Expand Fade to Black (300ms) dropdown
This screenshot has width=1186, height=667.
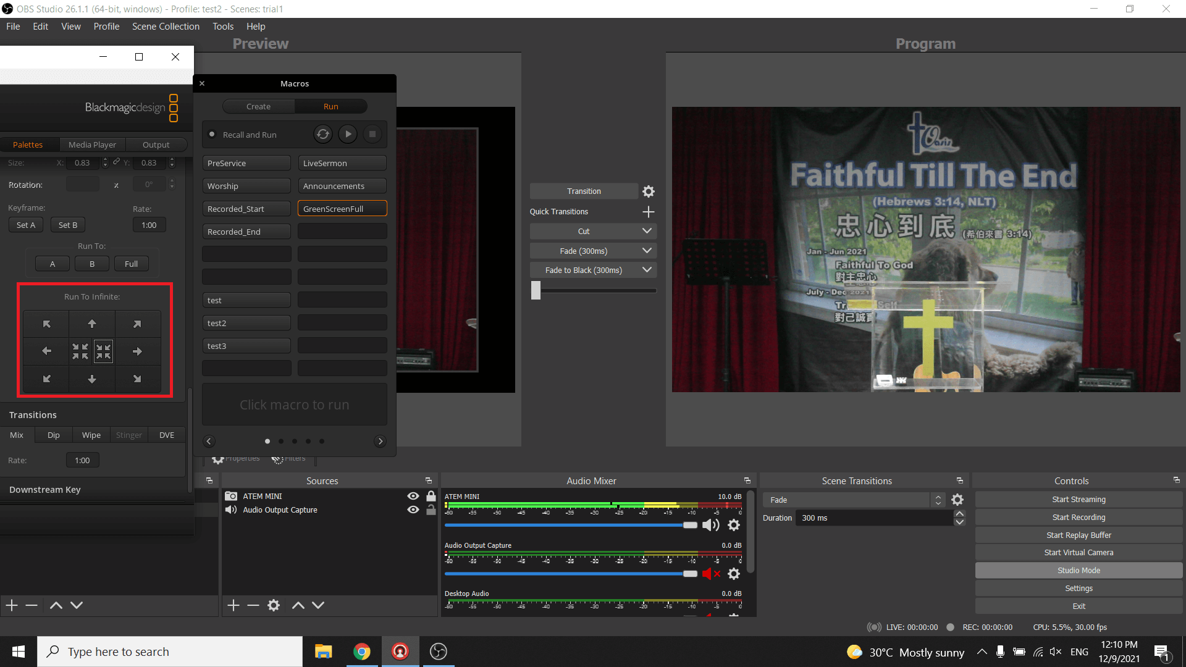(x=647, y=270)
